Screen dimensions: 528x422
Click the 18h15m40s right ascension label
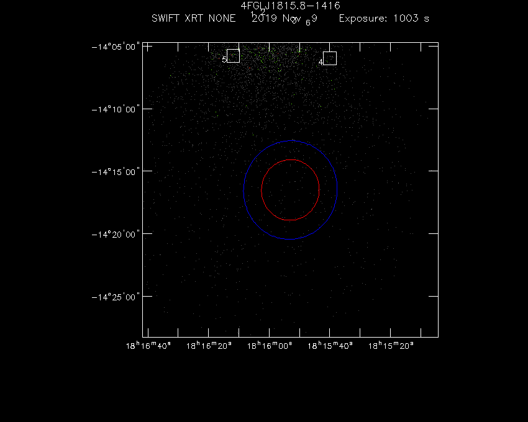[330, 346]
